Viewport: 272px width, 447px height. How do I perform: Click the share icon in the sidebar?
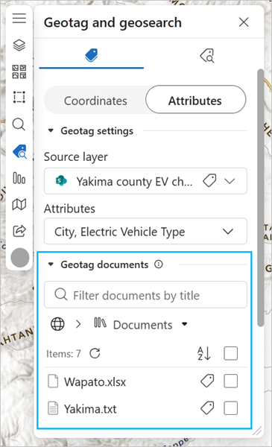pos(19,231)
